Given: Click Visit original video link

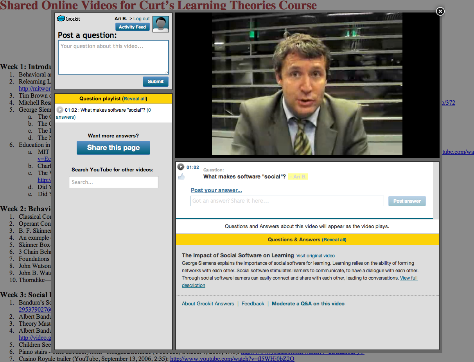Looking at the screenshot, I should coord(316,256).
